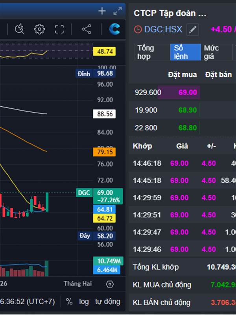Switch to the Tổng hợp tab
This screenshot has height=315, width=236.
[x=152, y=52]
